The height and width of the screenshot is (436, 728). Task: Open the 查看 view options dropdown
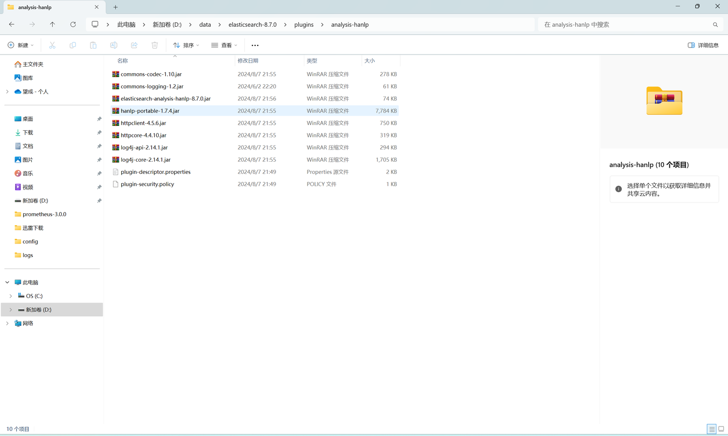pyautogui.click(x=224, y=45)
